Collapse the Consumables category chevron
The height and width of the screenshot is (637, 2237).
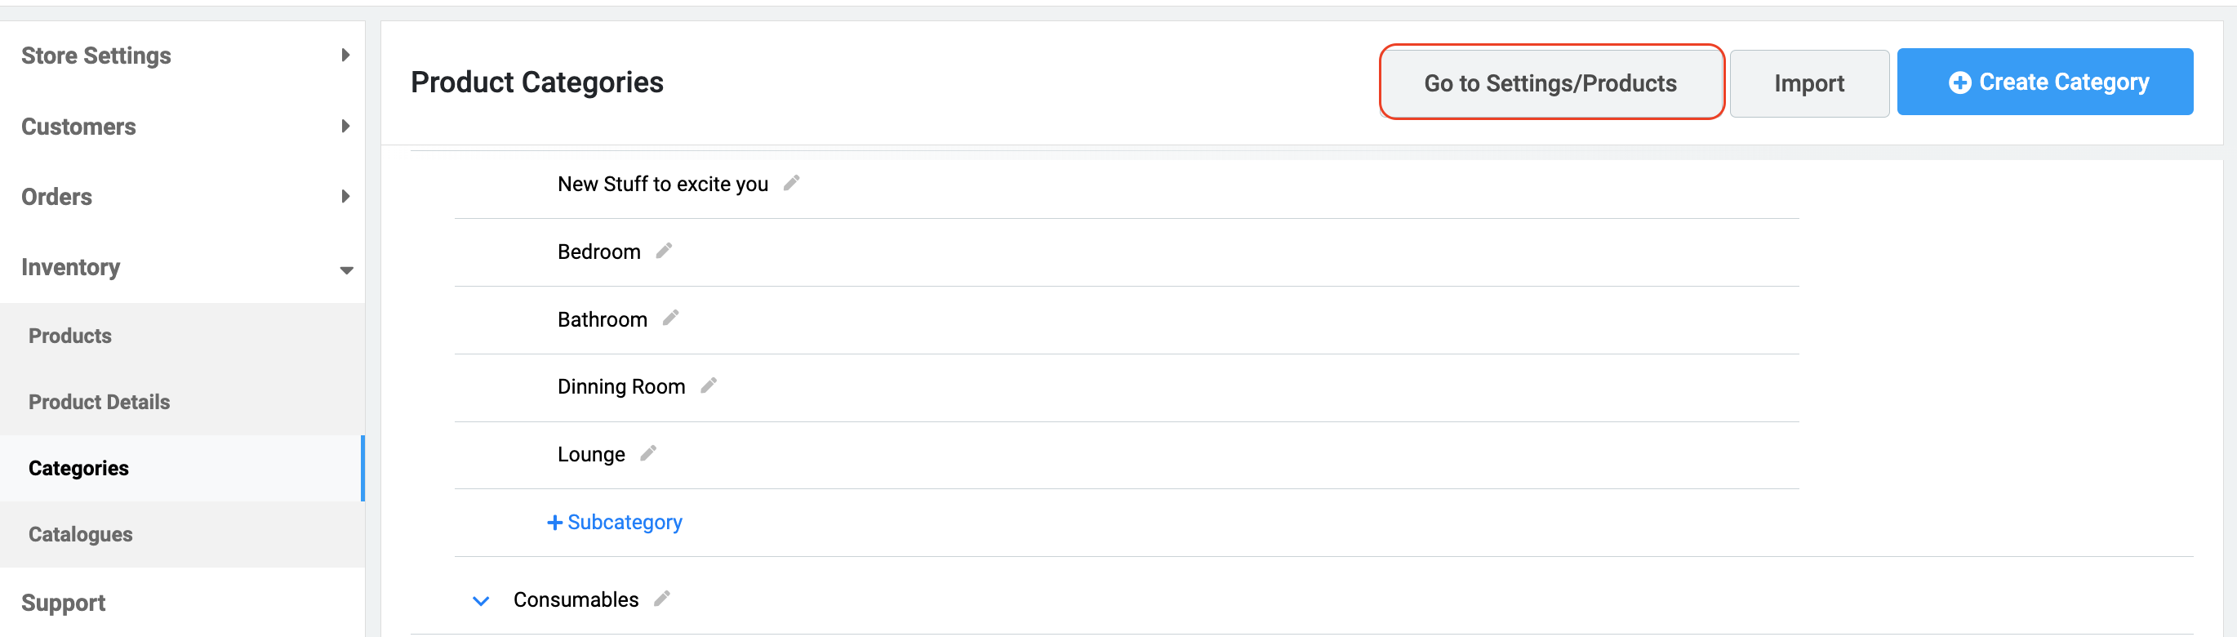pyautogui.click(x=480, y=600)
